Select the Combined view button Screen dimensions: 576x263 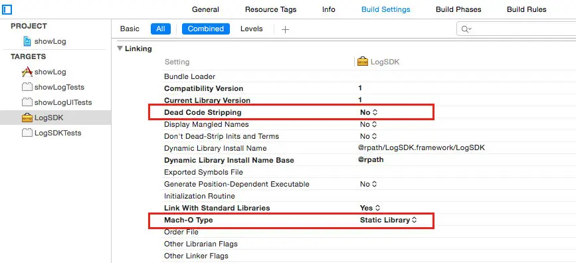point(206,29)
